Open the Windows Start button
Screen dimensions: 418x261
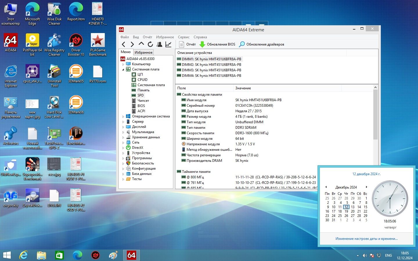(x=7, y=255)
